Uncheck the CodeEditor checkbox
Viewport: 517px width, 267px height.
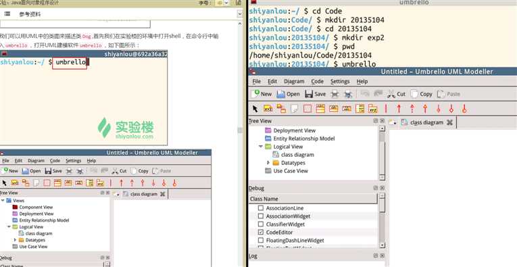point(261,233)
